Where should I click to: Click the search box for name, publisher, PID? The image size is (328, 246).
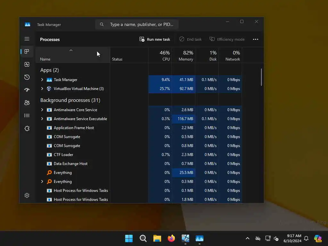pos(137,24)
